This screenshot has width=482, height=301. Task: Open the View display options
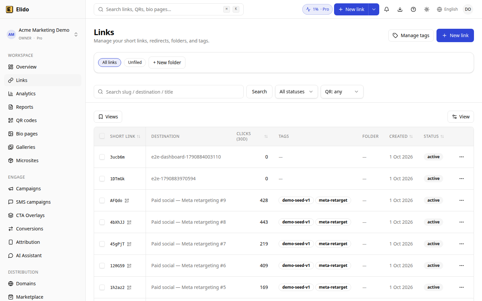pos(461,117)
